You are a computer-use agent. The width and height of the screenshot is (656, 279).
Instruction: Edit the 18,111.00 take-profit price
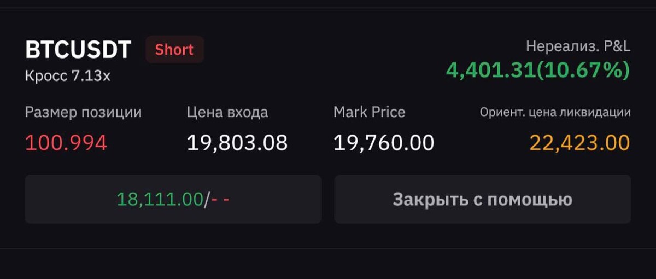[x=160, y=199]
